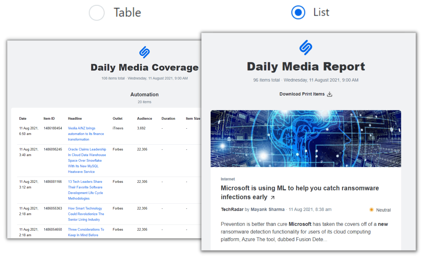Click the audience value 3,692
Viewport: 425px width, 258px height.
click(141, 128)
